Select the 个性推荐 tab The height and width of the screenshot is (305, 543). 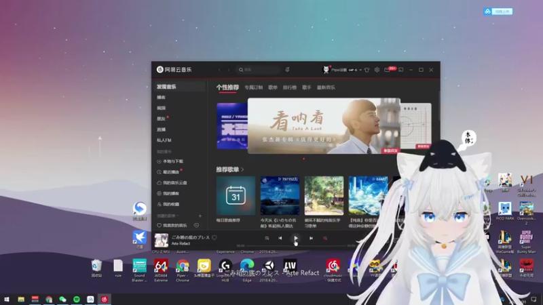click(x=227, y=87)
